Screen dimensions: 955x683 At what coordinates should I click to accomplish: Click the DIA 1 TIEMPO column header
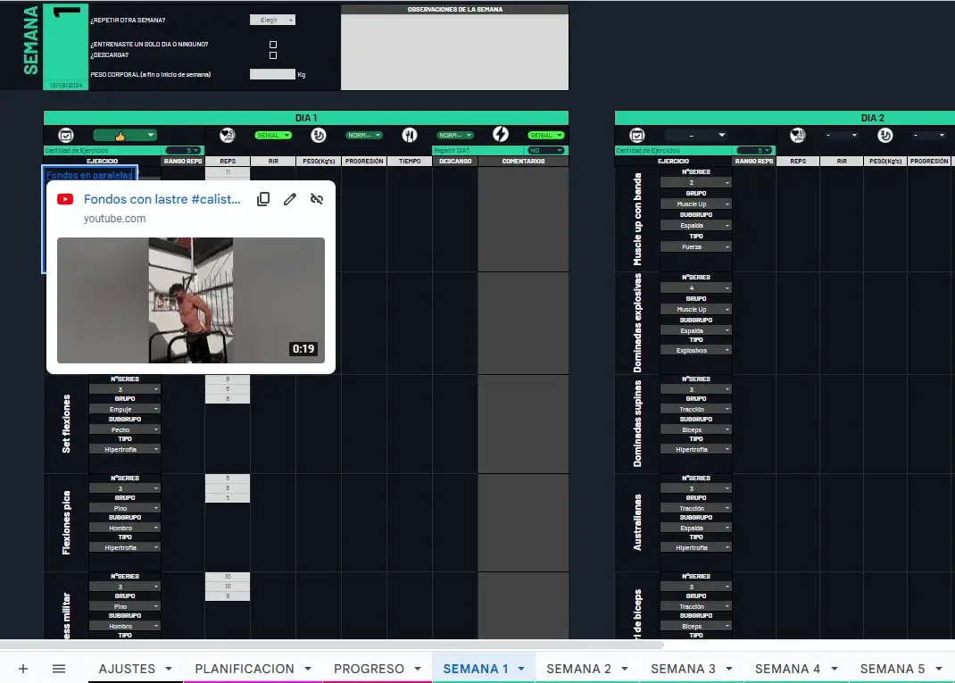410,162
